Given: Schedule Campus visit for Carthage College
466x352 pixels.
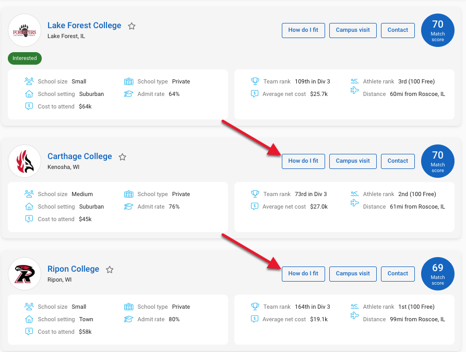Looking at the screenshot, I should tap(353, 161).
